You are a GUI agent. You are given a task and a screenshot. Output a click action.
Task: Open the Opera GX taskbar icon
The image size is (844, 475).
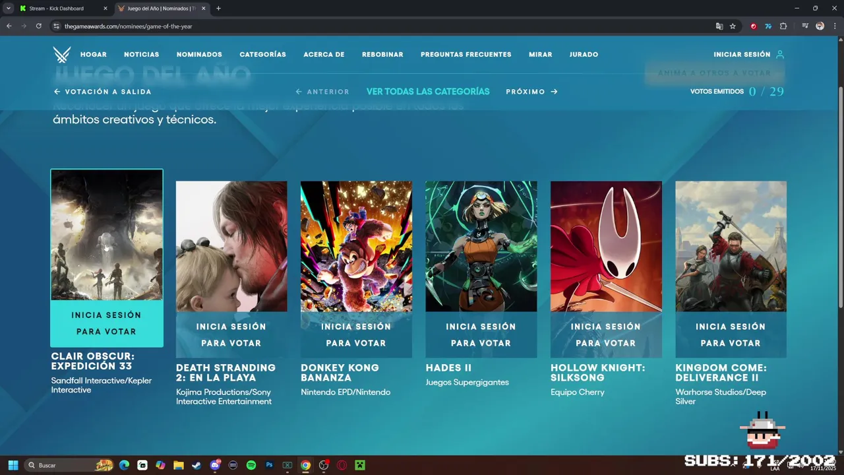tap(342, 465)
